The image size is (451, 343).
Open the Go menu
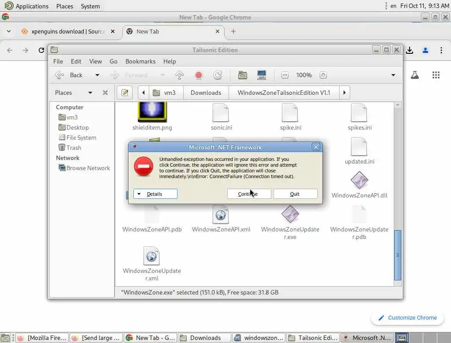click(x=113, y=61)
